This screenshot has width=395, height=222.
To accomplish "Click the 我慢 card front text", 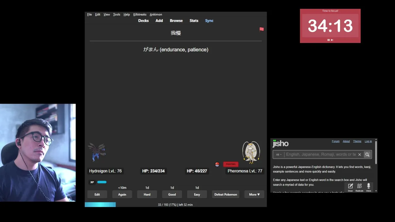I will (x=176, y=33).
